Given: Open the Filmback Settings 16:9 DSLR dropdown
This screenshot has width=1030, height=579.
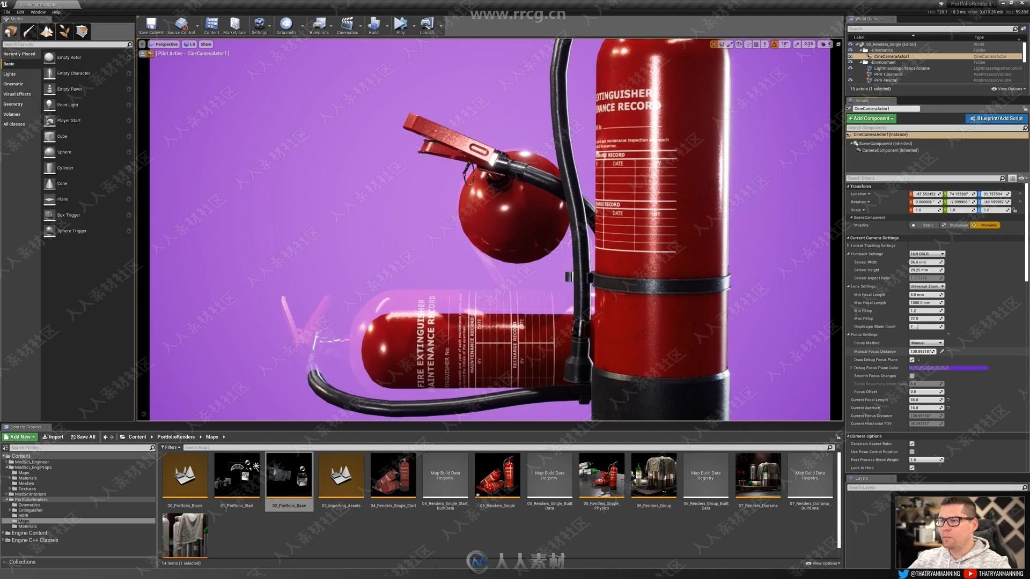Looking at the screenshot, I should point(927,254).
